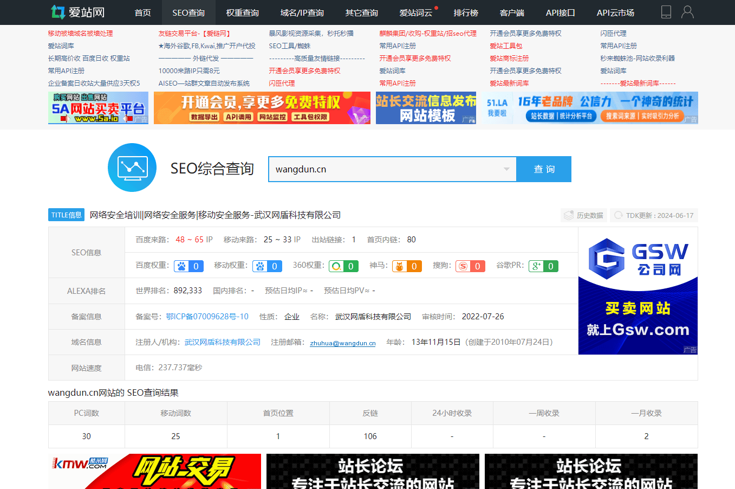
Task: Open the GSW 公司网 ad banner
Action: 638,291
